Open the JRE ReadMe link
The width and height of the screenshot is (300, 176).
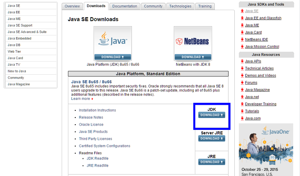click(x=98, y=166)
